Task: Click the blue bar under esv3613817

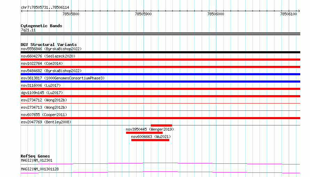Action: pos(160,82)
